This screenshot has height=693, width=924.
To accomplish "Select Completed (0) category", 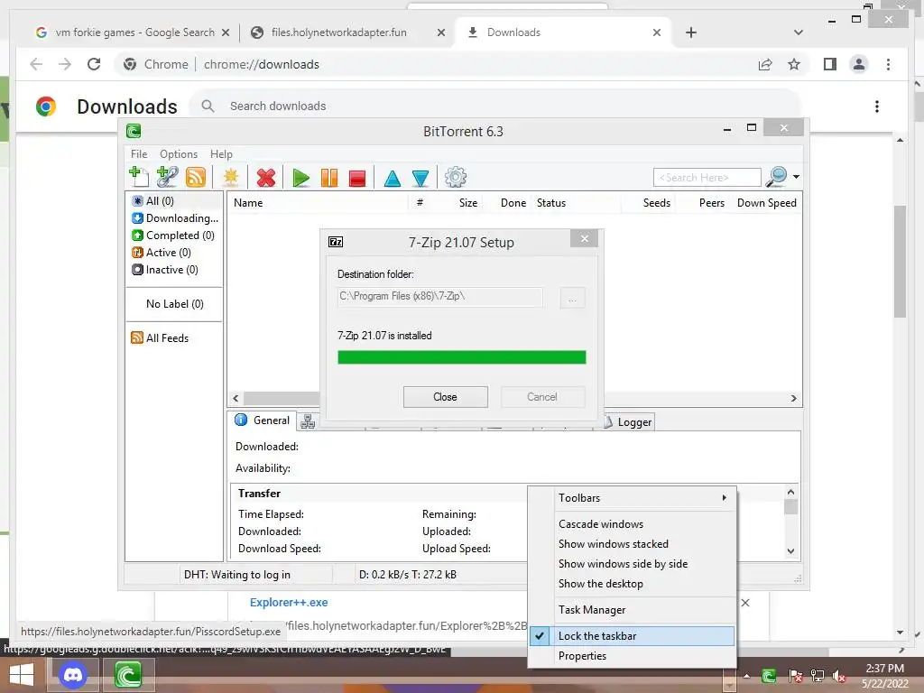I will pyautogui.click(x=173, y=236).
